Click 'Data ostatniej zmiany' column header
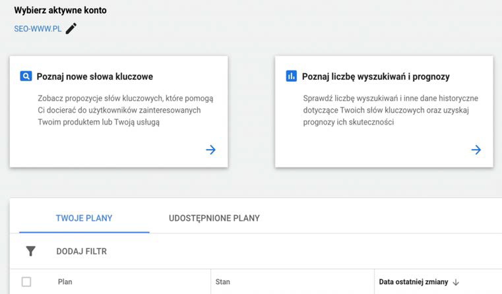Image resolution: width=502 pixels, height=294 pixels. point(413,282)
